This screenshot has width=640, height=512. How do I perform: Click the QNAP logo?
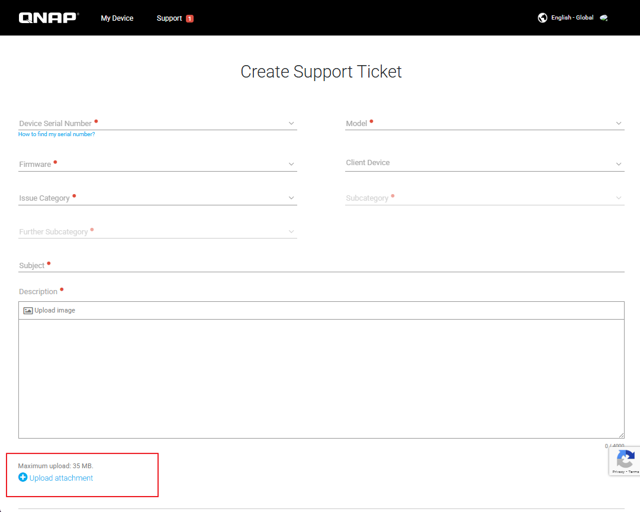(49, 18)
